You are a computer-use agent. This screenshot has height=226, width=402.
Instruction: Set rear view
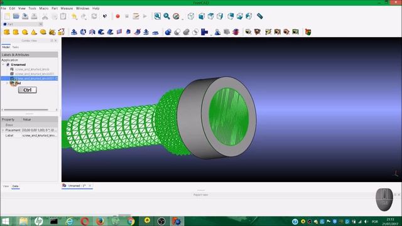(x=231, y=16)
